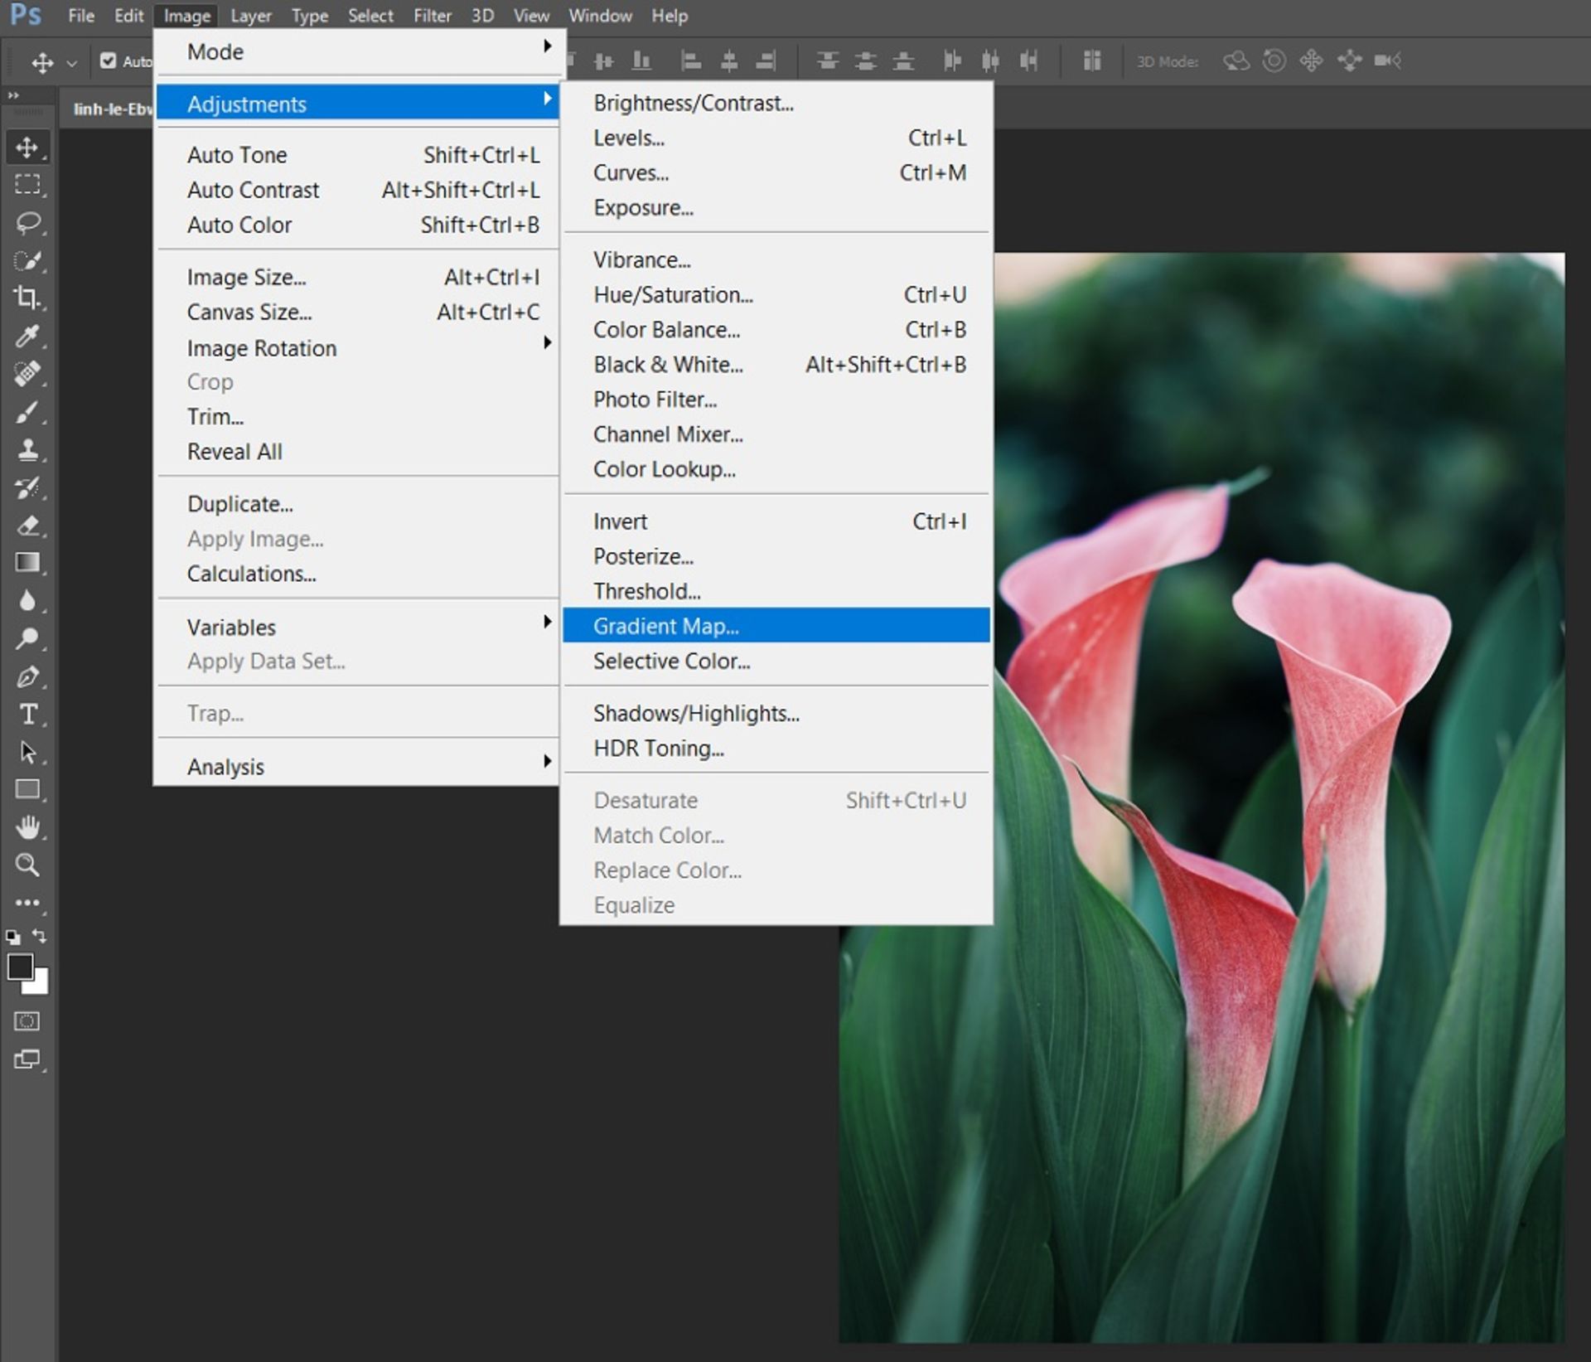Toggle Quick Mask mode icon

pos(27,1020)
